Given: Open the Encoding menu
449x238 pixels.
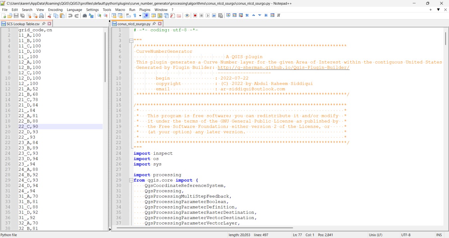Looking at the screenshot, I should click(x=55, y=10).
